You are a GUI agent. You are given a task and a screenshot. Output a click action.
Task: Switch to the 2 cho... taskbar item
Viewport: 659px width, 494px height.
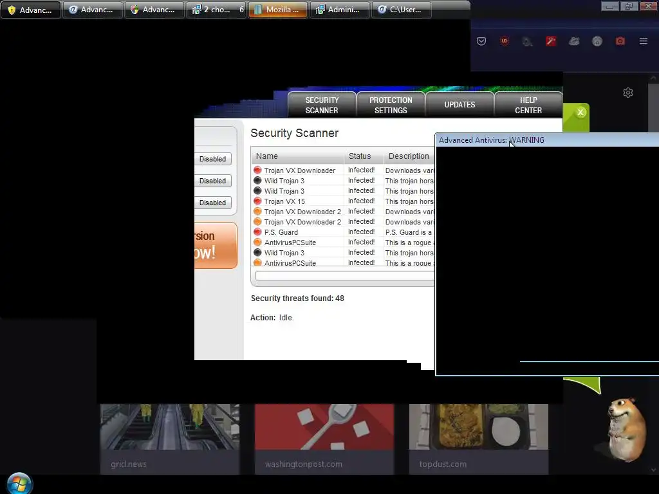[216, 10]
